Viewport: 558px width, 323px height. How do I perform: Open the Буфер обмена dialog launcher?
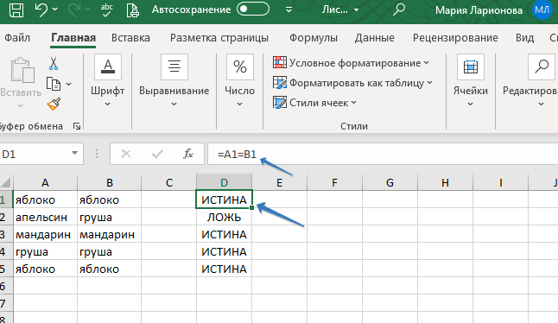coord(77,126)
